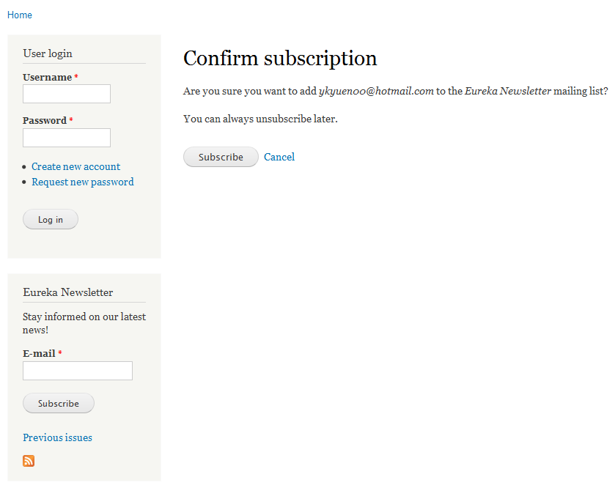Open the Create new account link
The height and width of the screenshot is (488, 615).
[76, 166]
